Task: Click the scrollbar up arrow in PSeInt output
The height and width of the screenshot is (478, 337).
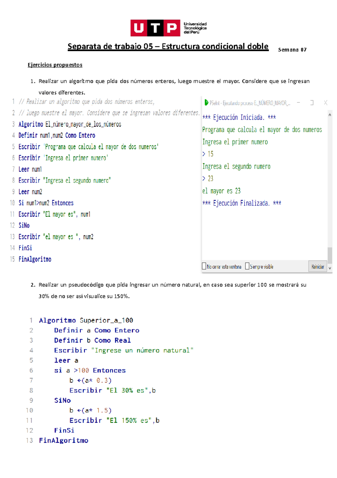Action: point(330,115)
